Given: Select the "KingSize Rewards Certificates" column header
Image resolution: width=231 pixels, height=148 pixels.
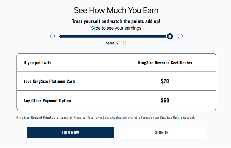Looking at the screenshot, I should 165,63.
